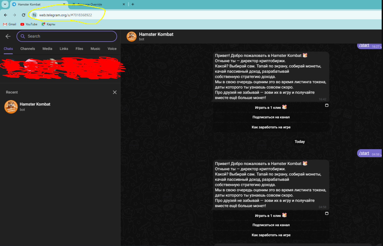The image size is (383, 246).
Task: Open the Files tab
Action: (79, 49)
